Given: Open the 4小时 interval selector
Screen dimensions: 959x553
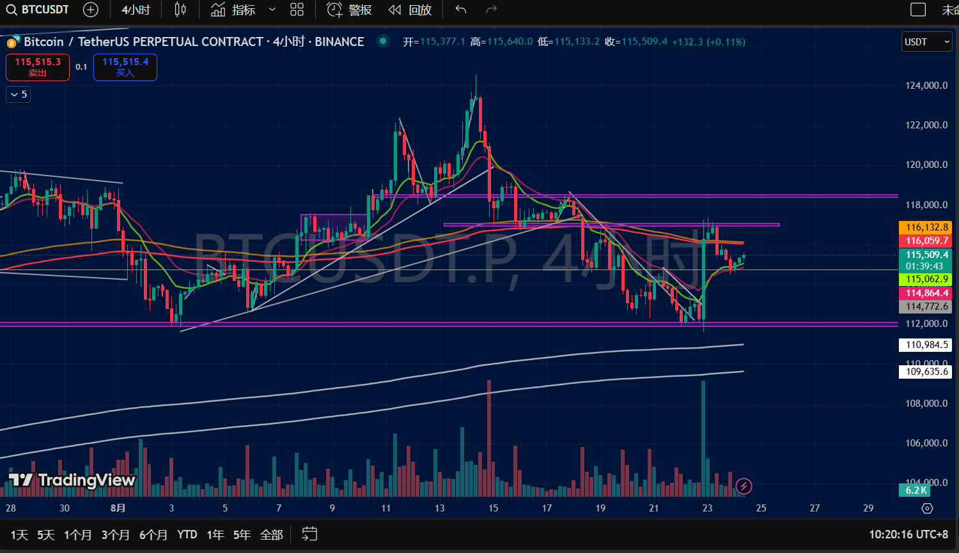Looking at the screenshot, I should click(x=136, y=10).
